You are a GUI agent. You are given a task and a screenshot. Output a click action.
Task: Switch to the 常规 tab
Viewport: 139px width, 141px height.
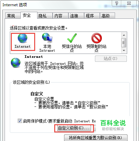tap(11, 16)
